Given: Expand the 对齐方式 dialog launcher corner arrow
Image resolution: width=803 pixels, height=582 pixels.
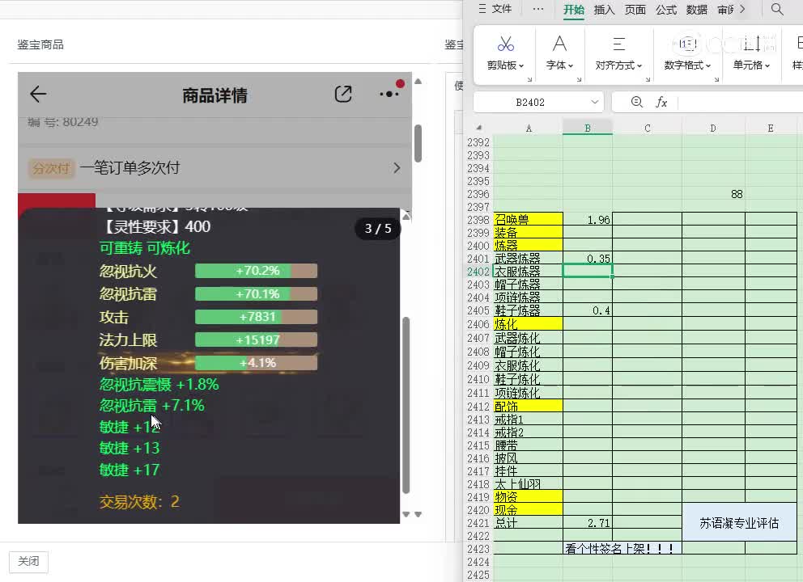Looking at the screenshot, I should click(648, 79).
